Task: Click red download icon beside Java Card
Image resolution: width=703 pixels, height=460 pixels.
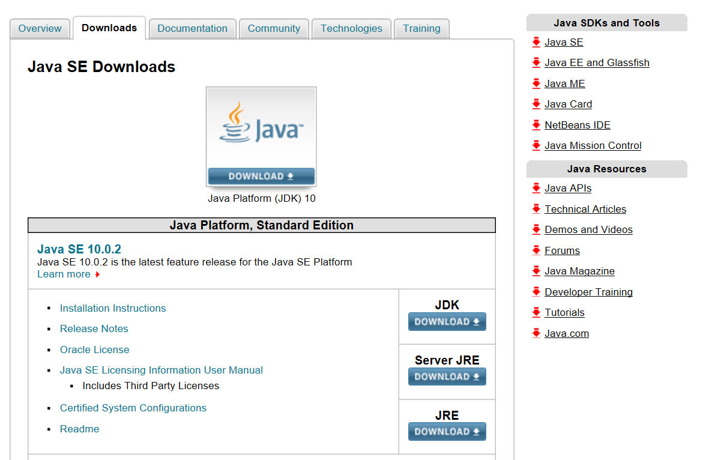Action: 536,104
